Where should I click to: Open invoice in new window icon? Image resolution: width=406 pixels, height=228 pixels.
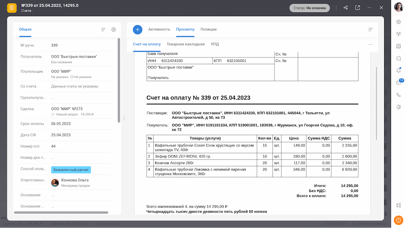(358, 8)
